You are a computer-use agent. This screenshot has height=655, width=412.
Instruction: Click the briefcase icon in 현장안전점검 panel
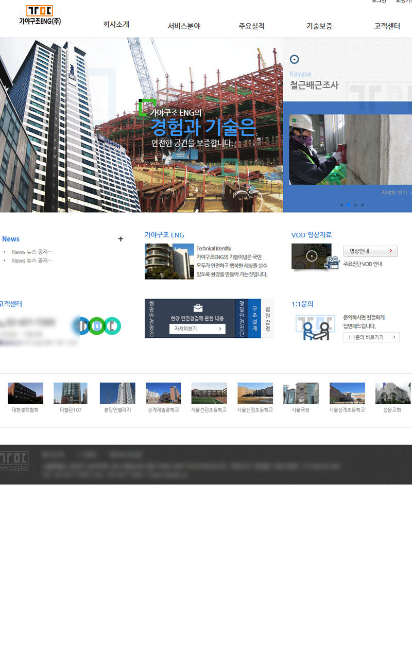point(198,308)
